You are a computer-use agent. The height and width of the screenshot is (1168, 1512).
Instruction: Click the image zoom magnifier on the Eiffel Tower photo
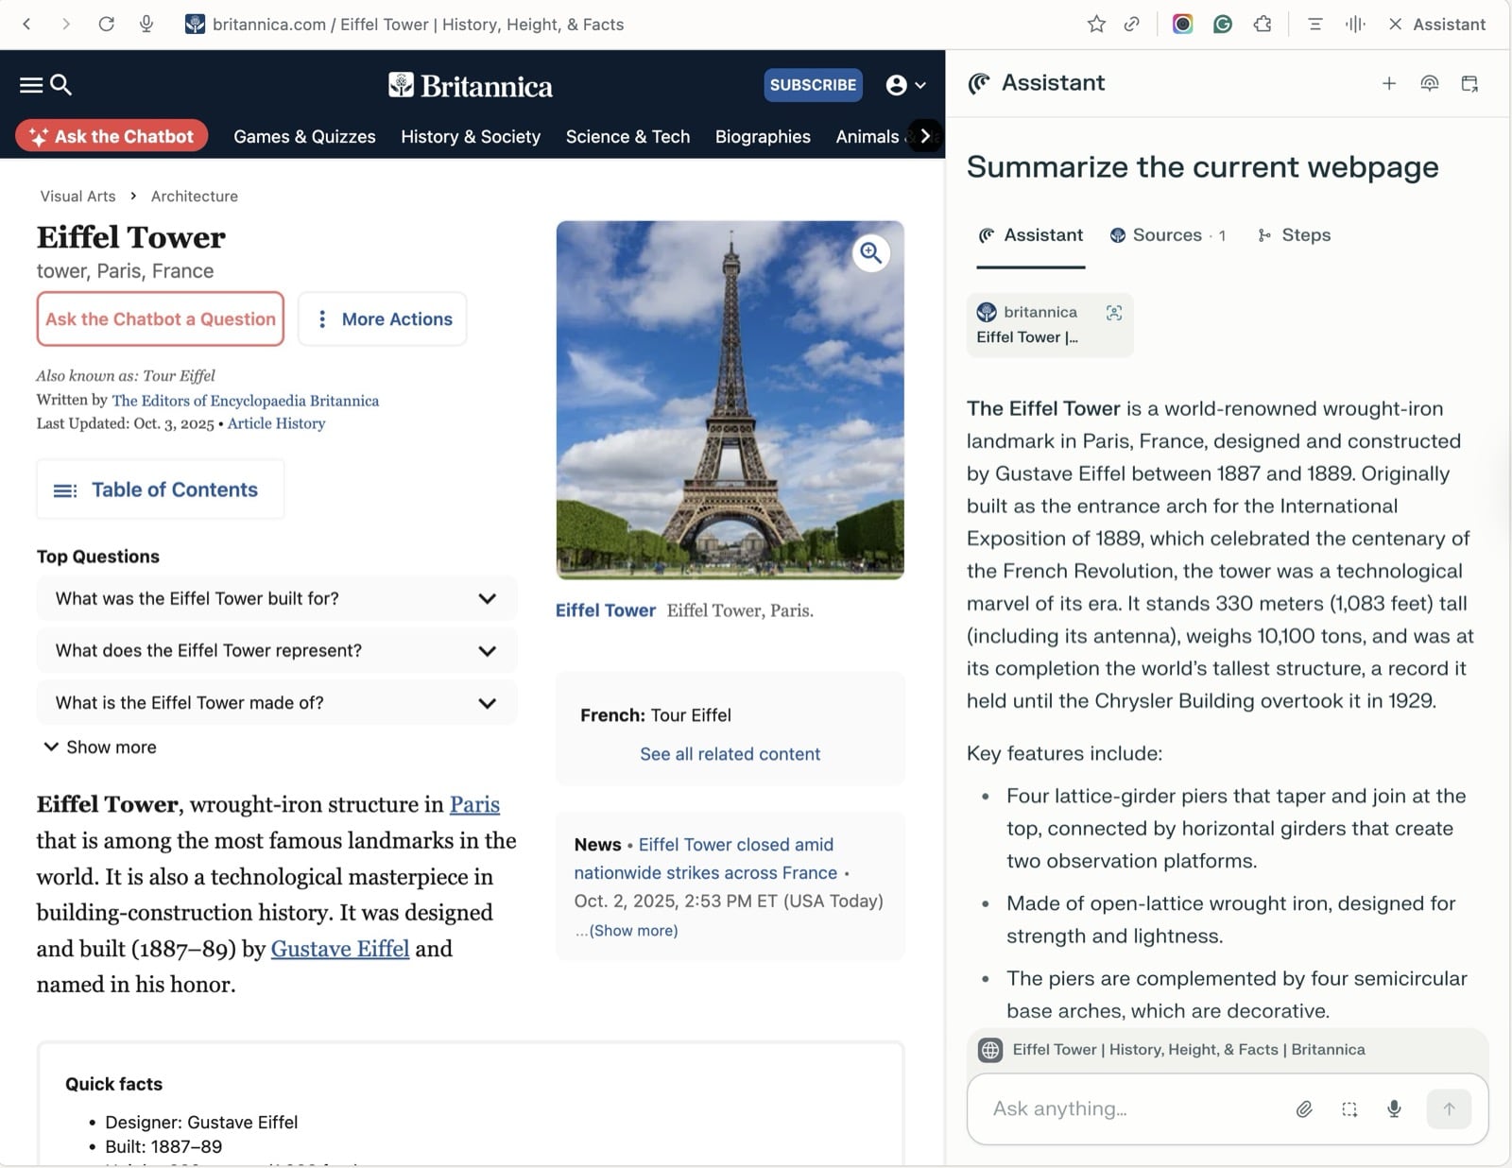coord(870,253)
